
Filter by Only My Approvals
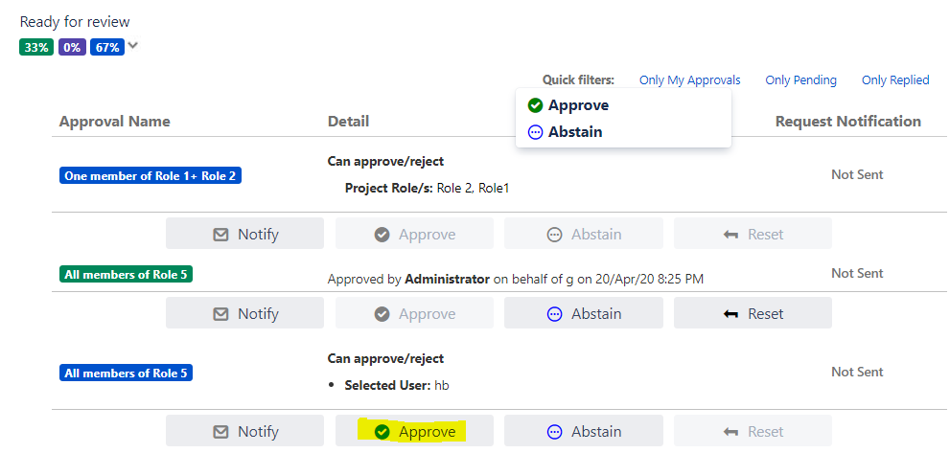tap(689, 80)
